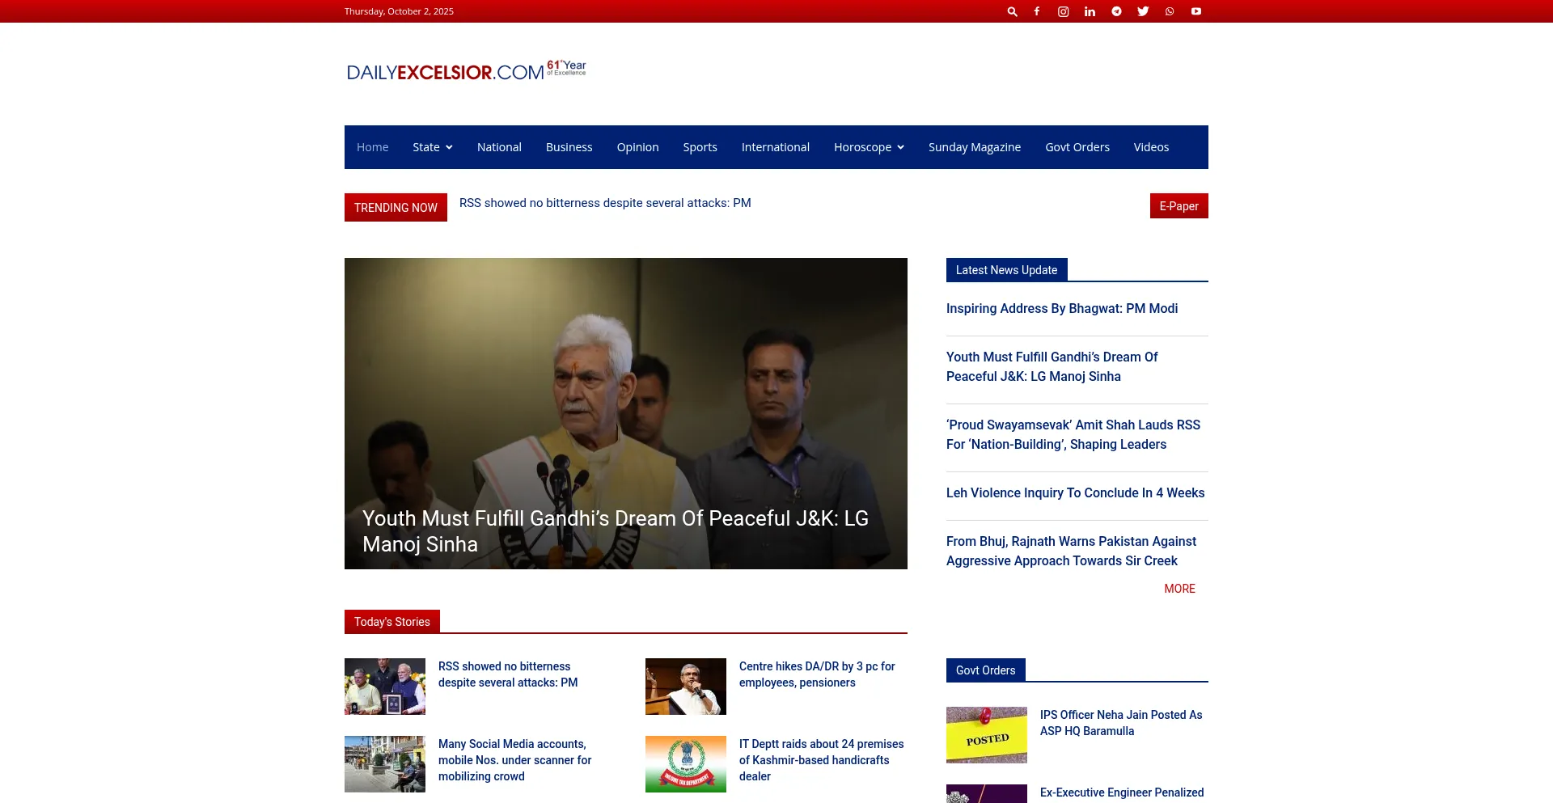Select Sunday Magazine in navigation bar
Viewport: 1553px width, 803px height.
click(974, 147)
